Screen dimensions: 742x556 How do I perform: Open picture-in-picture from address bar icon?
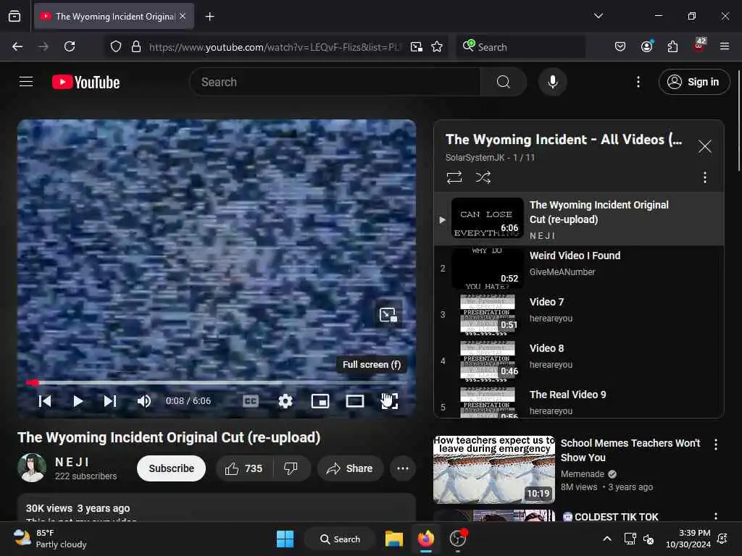(x=417, y=47)
